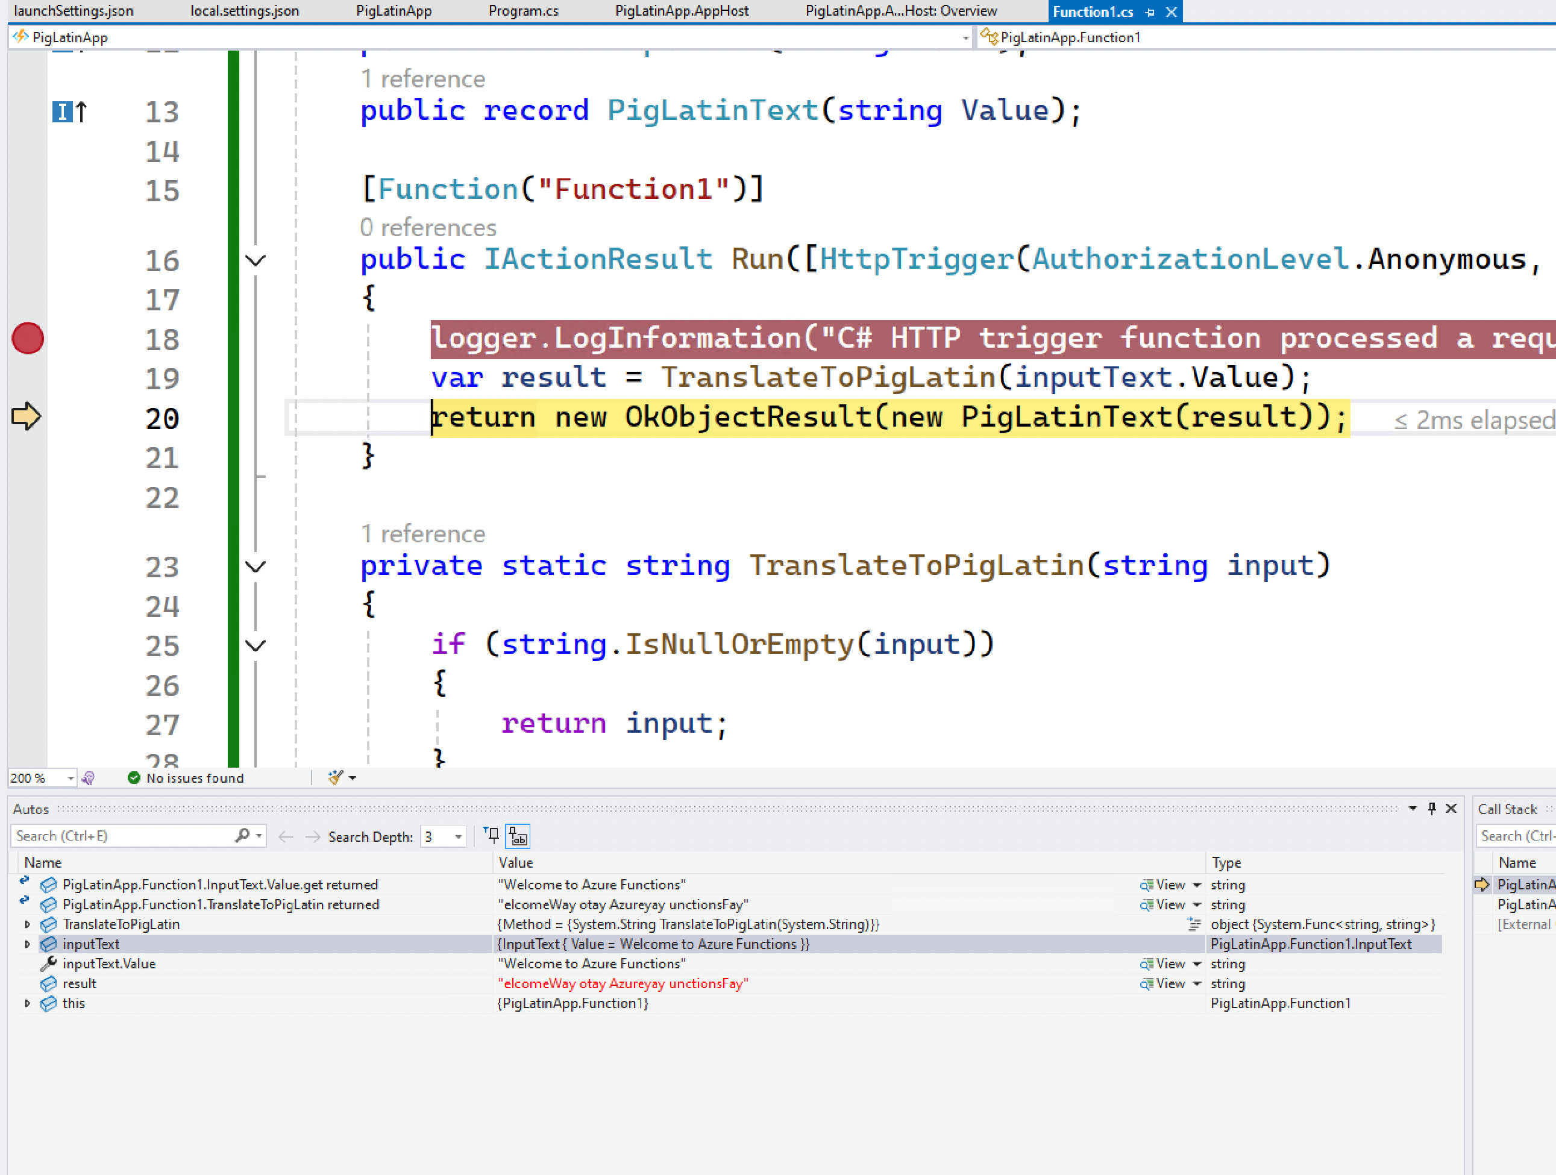
Task: Expand the inputText variable in Autos
Action: [x=28, y=944]
